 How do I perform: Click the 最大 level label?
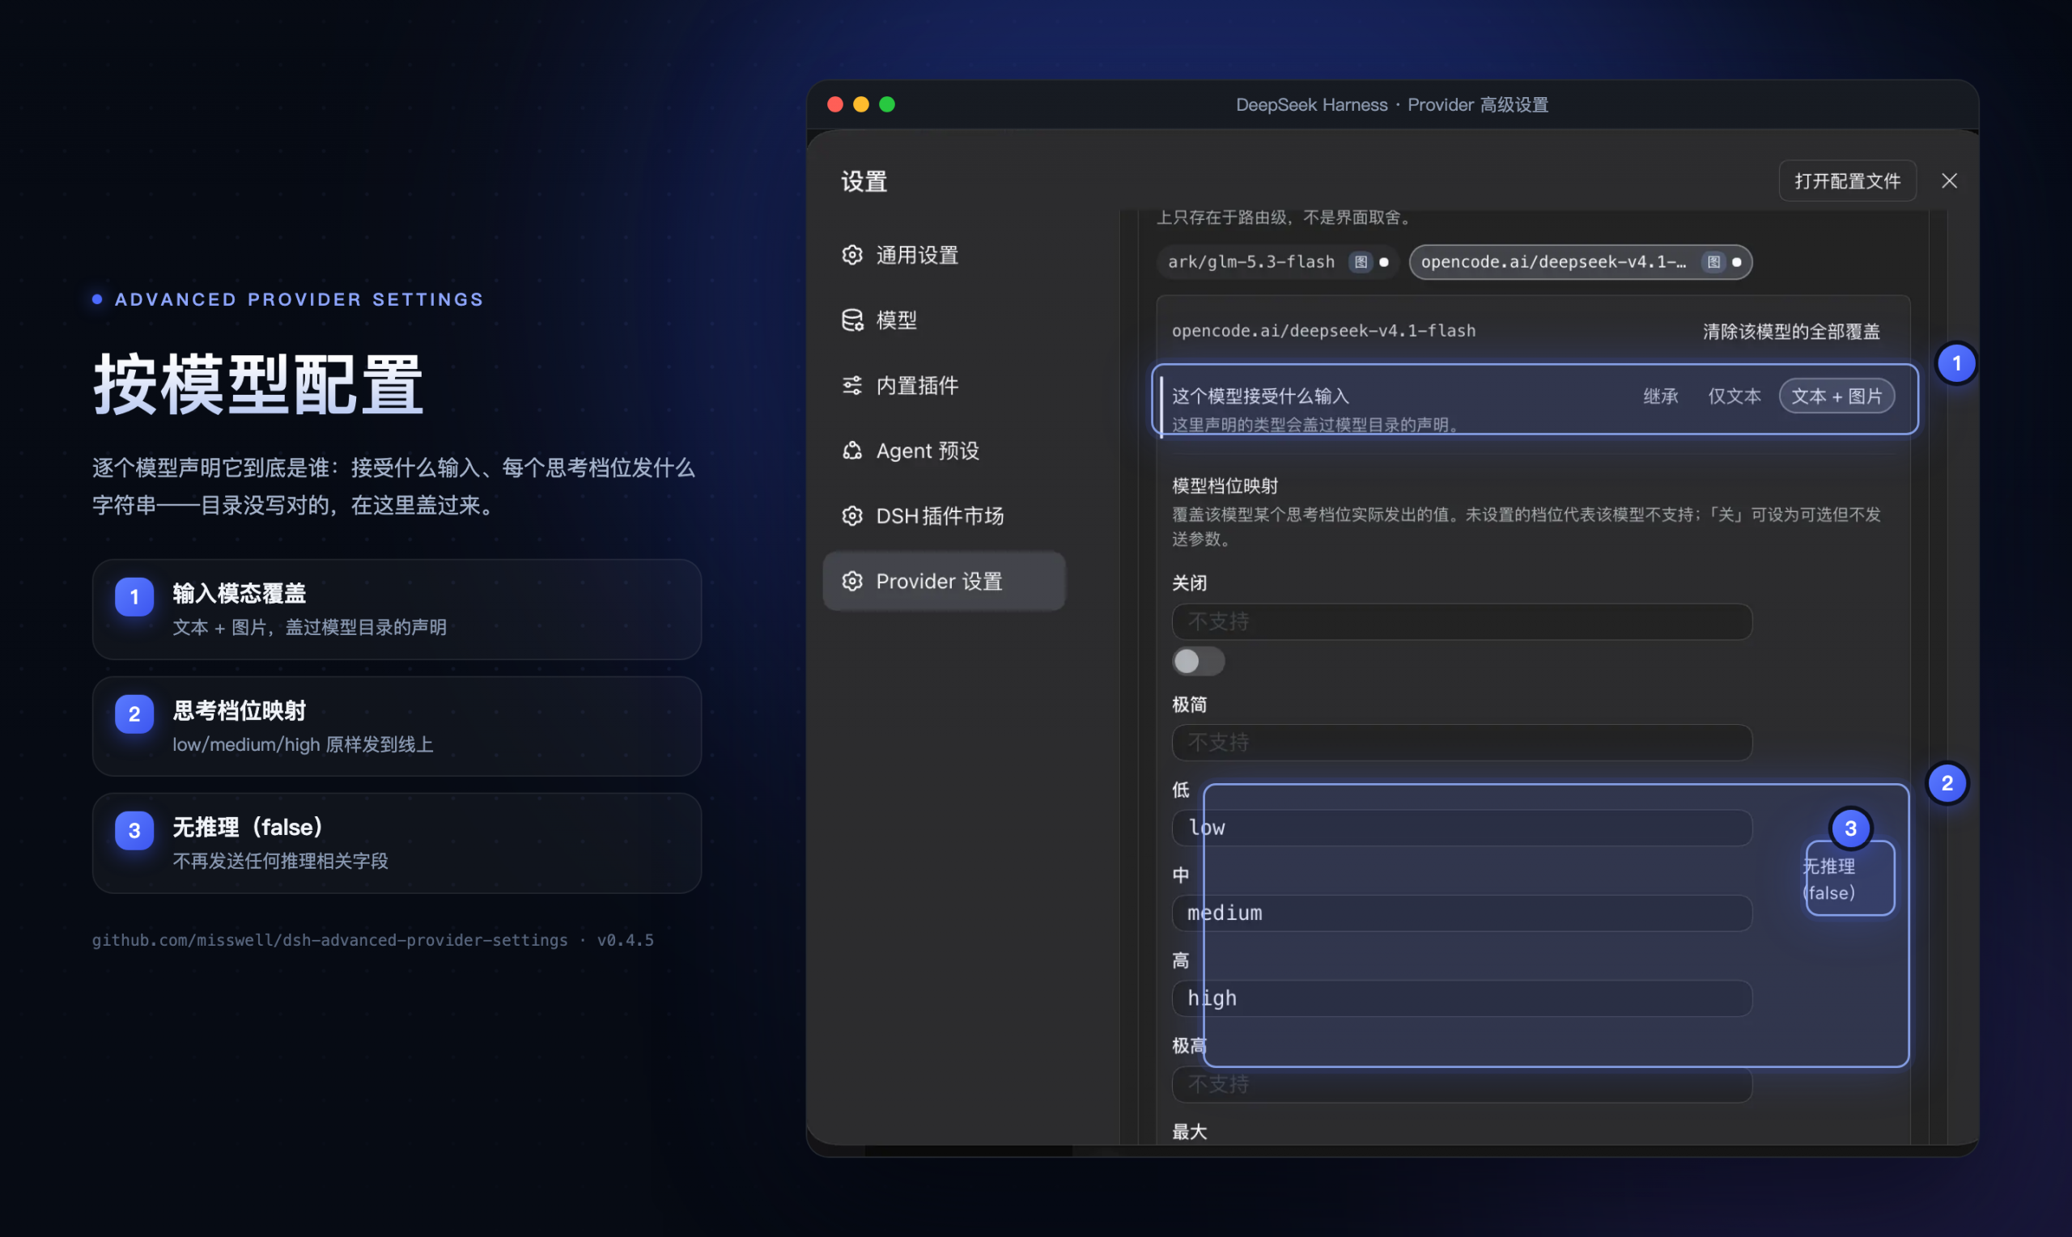(x=1189, y=1132)
